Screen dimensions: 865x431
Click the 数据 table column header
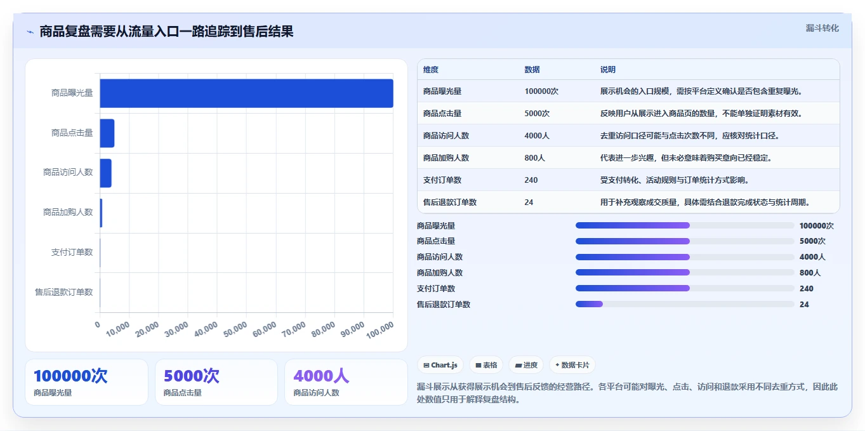tap(532, 70)
